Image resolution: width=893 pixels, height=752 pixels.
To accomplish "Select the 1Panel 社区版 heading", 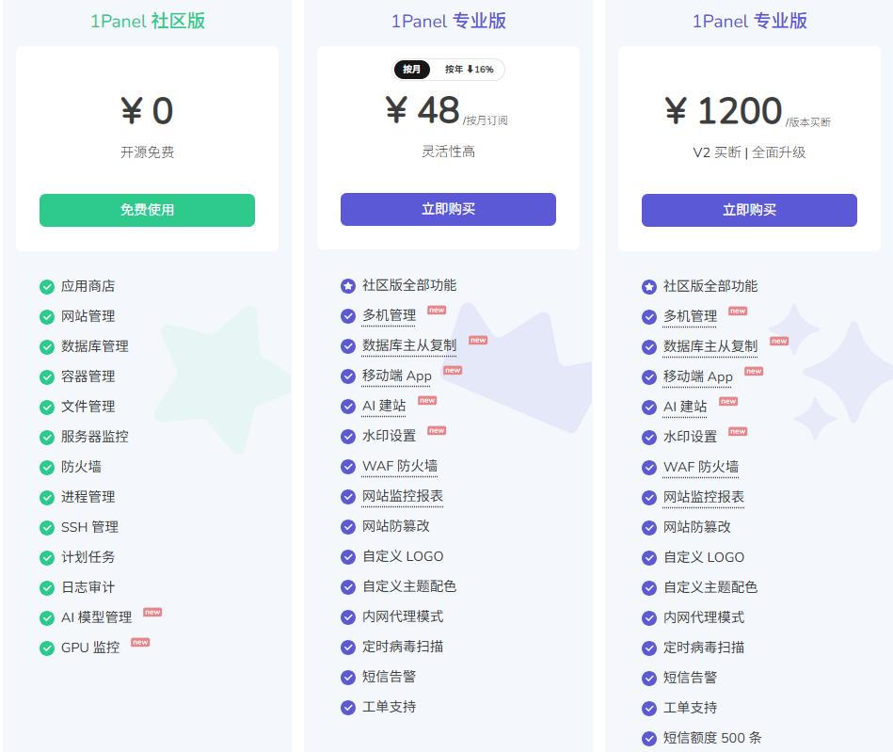I will coord(147,20).
